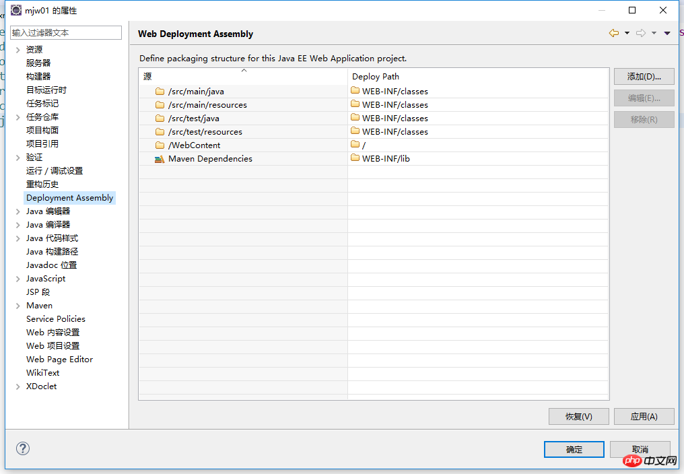This screenshot has height=474, width=684.
Task: Click the /WebContent folder icon
Action: (160, 145)
